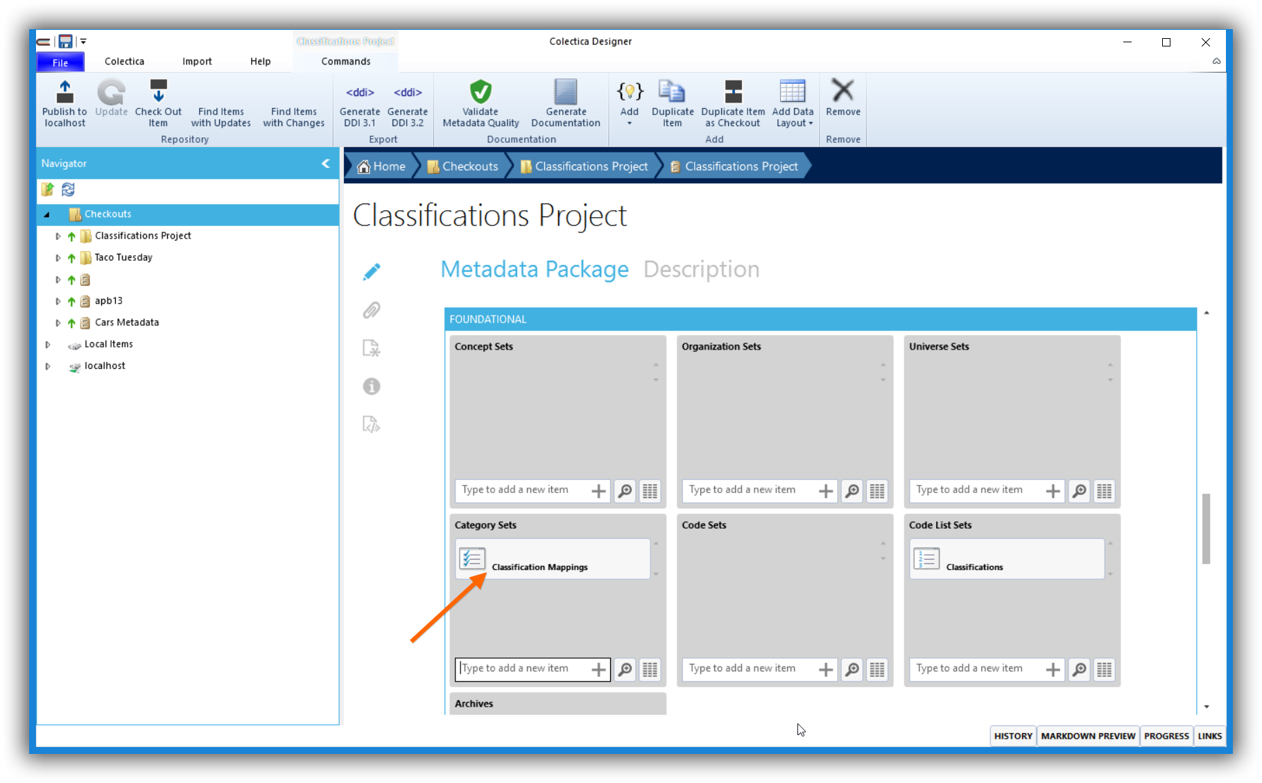Viewport: 1262px width, 783px height.
Task: Click the pencil edit icon
Action: 372,272
